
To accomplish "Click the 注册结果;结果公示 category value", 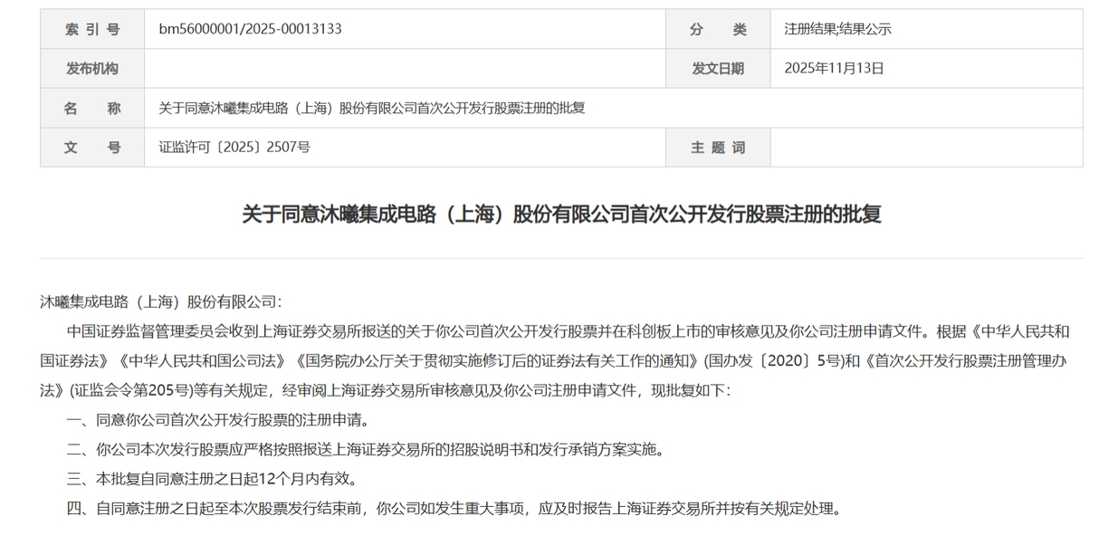I will [837, 29].
